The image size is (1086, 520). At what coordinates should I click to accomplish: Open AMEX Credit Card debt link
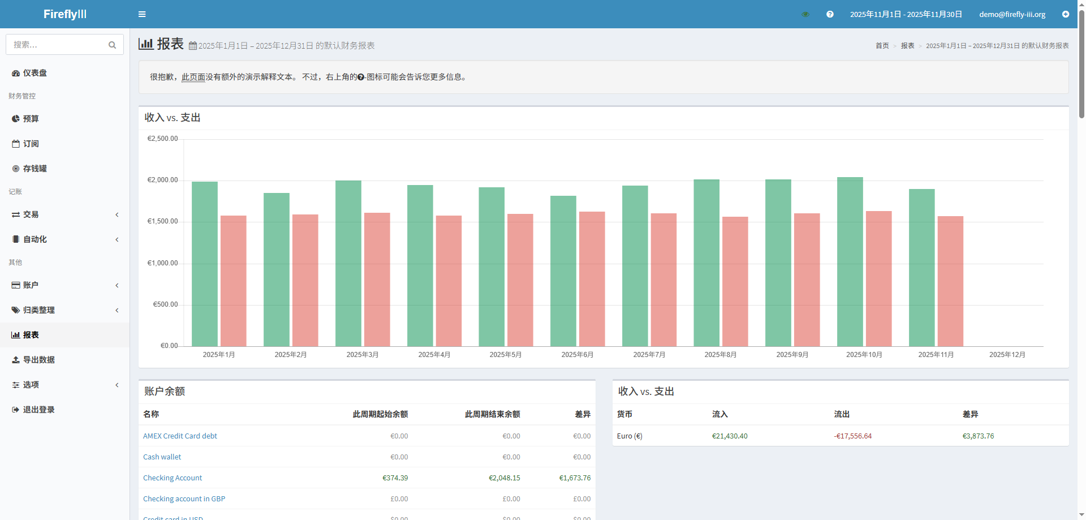(x=180, y=436)
